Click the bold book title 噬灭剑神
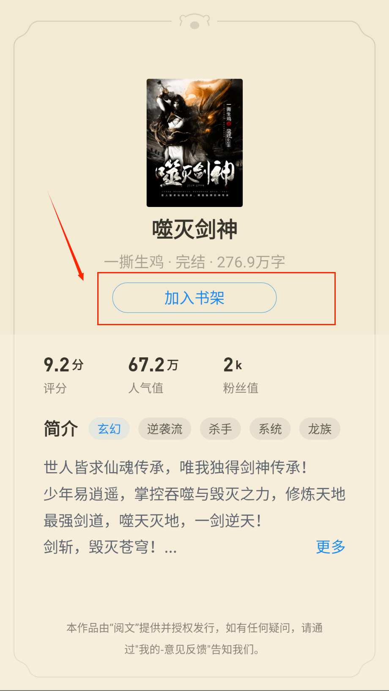 (x=194, y=229)
